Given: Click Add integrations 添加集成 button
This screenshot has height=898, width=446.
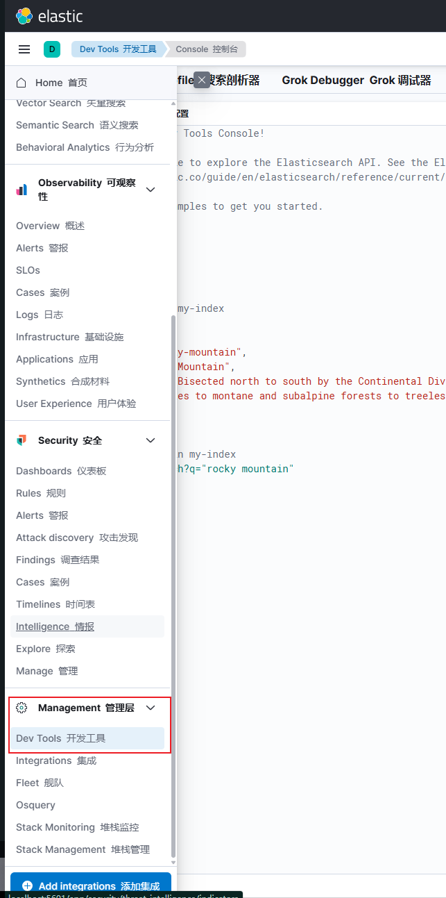Looking at the screenshot, I should coord(91,885).
